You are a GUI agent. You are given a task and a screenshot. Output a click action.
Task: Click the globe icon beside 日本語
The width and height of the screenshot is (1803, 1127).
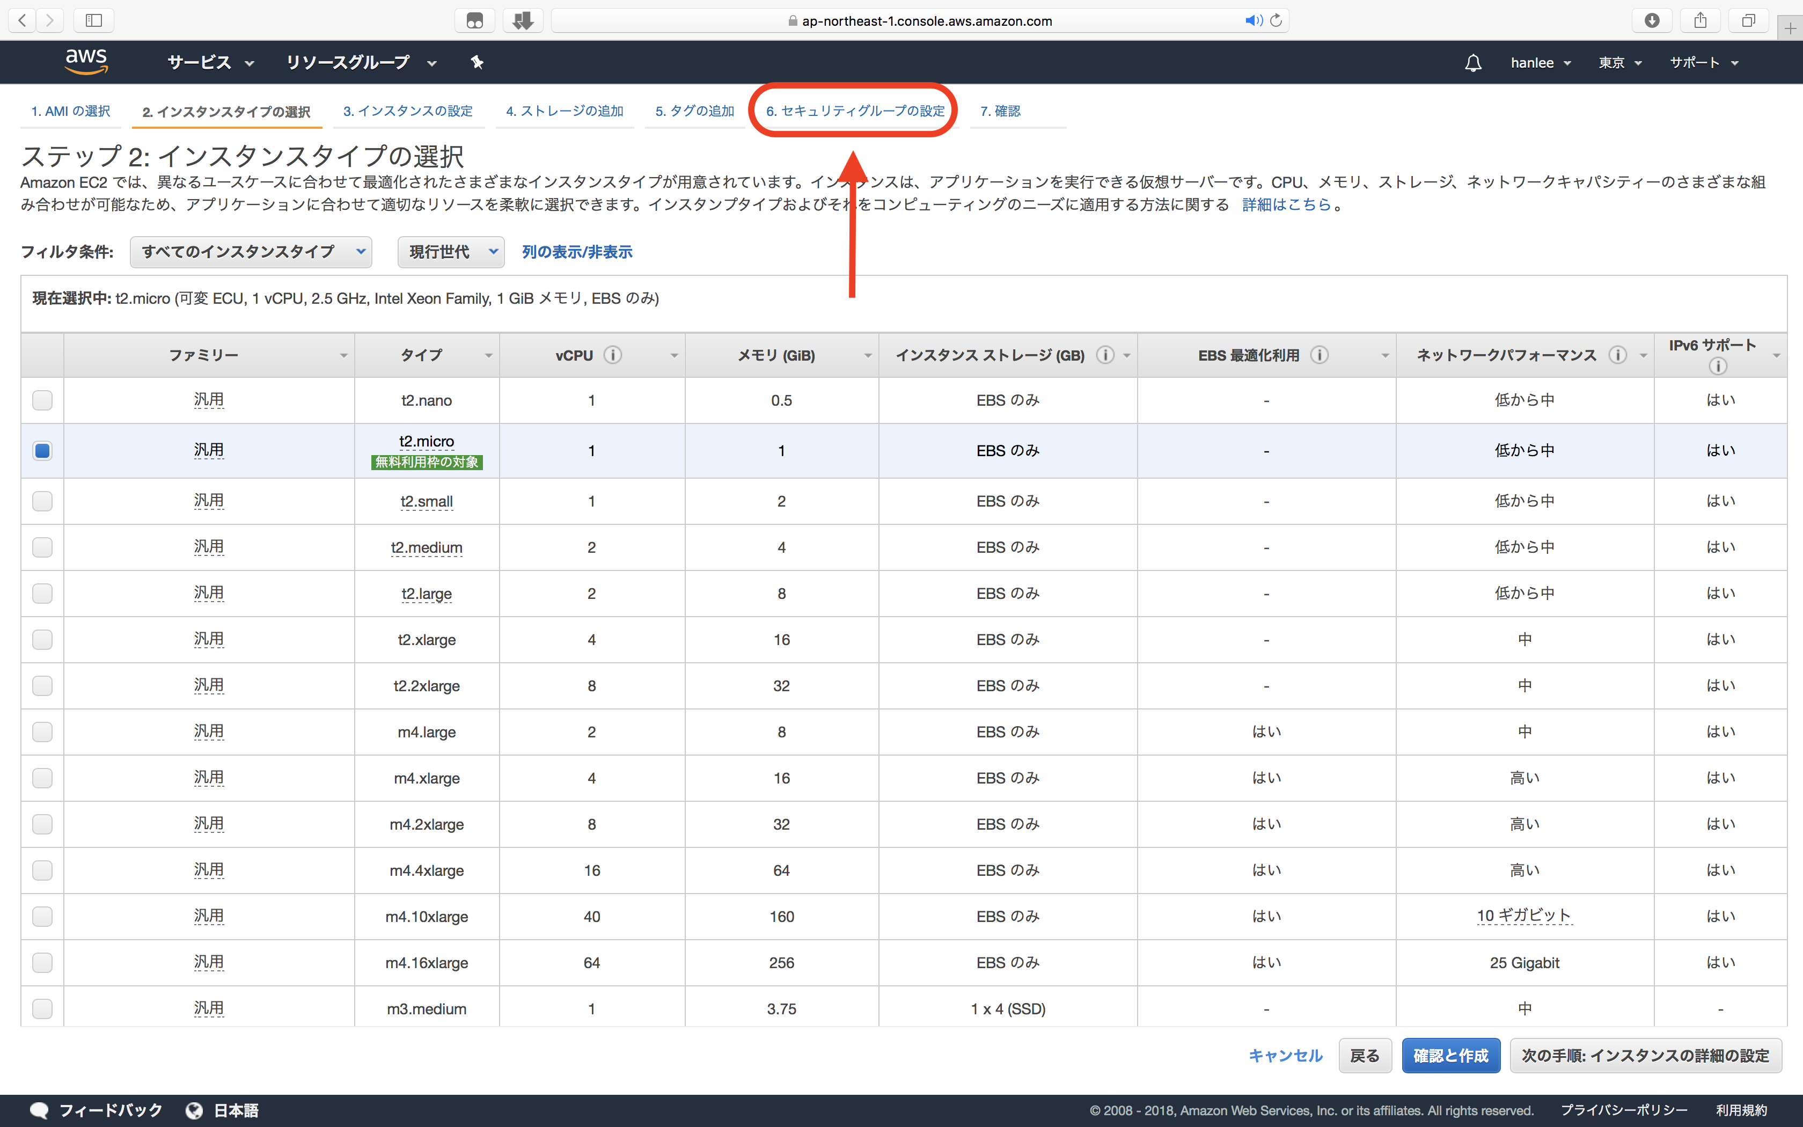(x=194, y=1110)
